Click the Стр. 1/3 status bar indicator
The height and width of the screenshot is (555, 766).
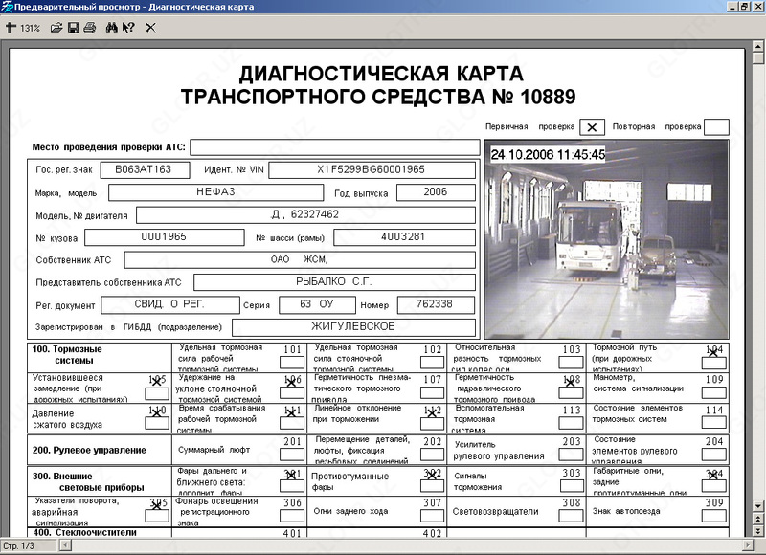point(19,546)
